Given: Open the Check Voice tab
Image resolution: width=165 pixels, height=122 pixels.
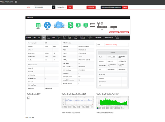Looking at the screenshot, I should click(x=64, y=38).
